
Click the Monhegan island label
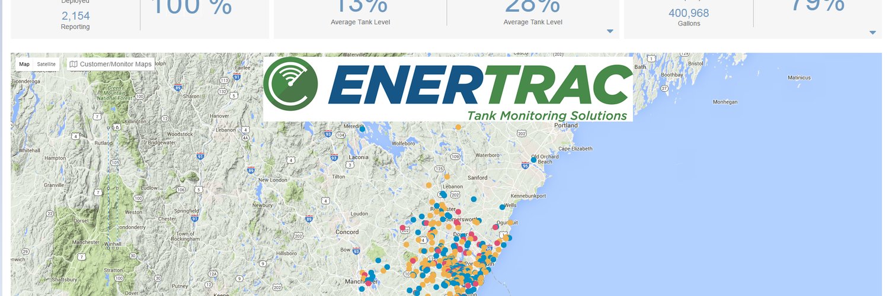pyautogui.click(x=725, y=102)
